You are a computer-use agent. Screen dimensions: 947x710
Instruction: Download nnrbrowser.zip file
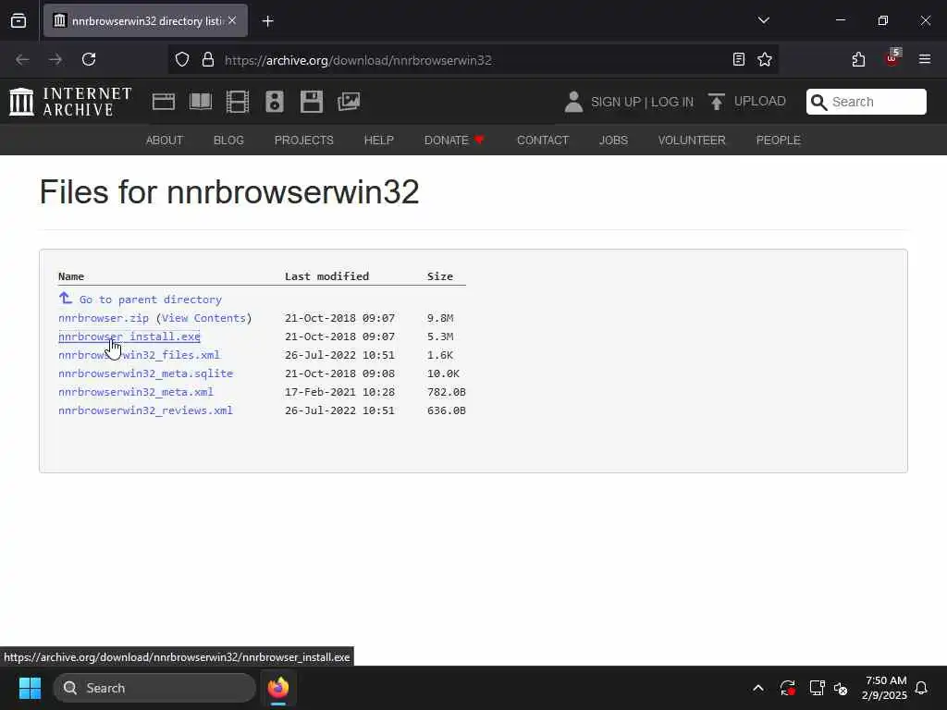pos(104,318)
